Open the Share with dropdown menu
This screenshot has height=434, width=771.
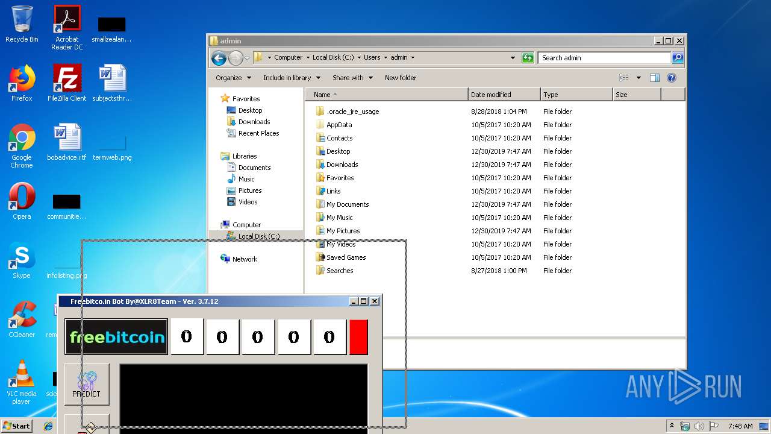click(352, 78)
